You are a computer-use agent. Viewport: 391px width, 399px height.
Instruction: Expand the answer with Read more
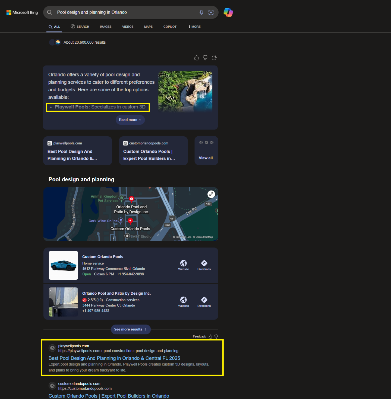pyautogui.click(x=130, y=120)
